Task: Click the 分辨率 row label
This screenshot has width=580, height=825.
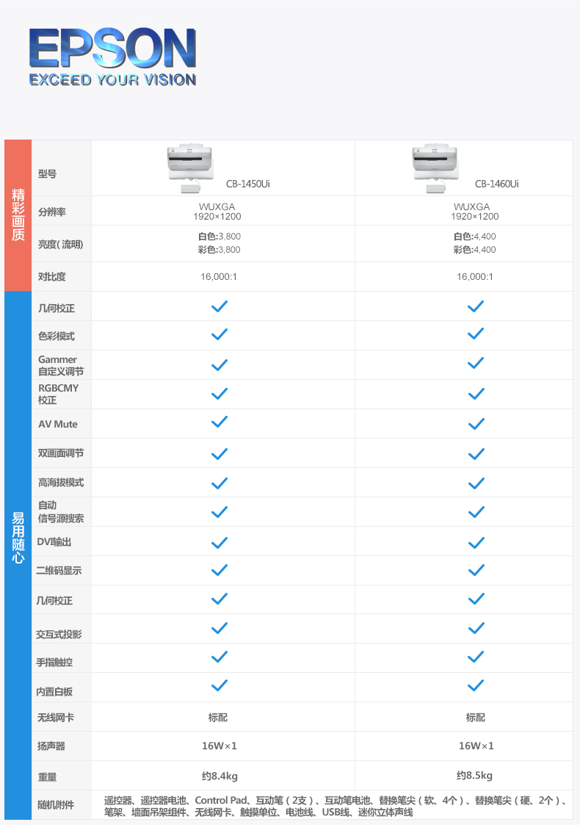Action: tap(51, 212)
